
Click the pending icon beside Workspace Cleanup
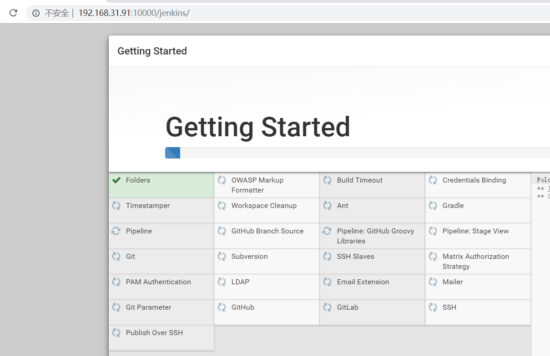[x=222, y=206]
